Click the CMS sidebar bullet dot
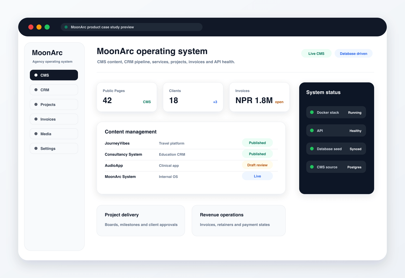The image size is (405, 278). click(x=36, y=75)
